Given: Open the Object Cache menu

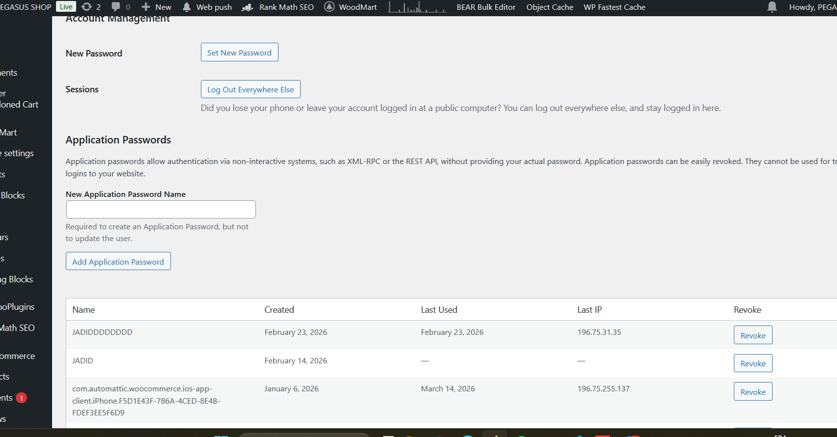Looking at the screenshot, I should 550,7.
